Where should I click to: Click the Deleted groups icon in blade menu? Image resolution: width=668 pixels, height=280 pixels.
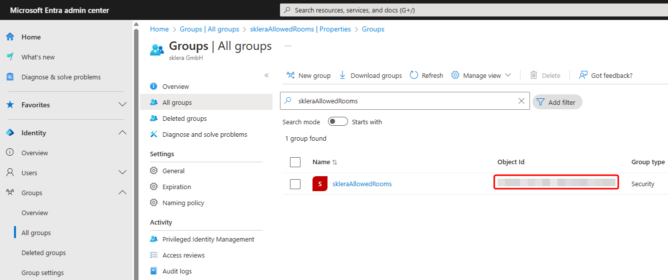154,118
